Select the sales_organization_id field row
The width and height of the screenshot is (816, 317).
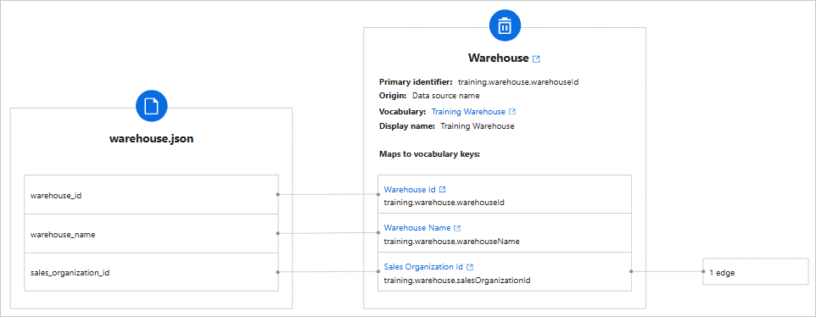point(152,273)
